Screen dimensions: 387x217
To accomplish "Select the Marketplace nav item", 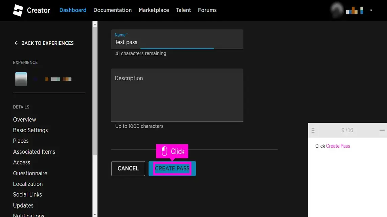I will click(x=154, y=10).
